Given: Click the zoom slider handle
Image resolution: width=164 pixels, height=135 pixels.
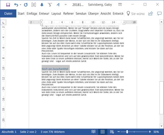Looking at the screenshot, I should [127, 132].
